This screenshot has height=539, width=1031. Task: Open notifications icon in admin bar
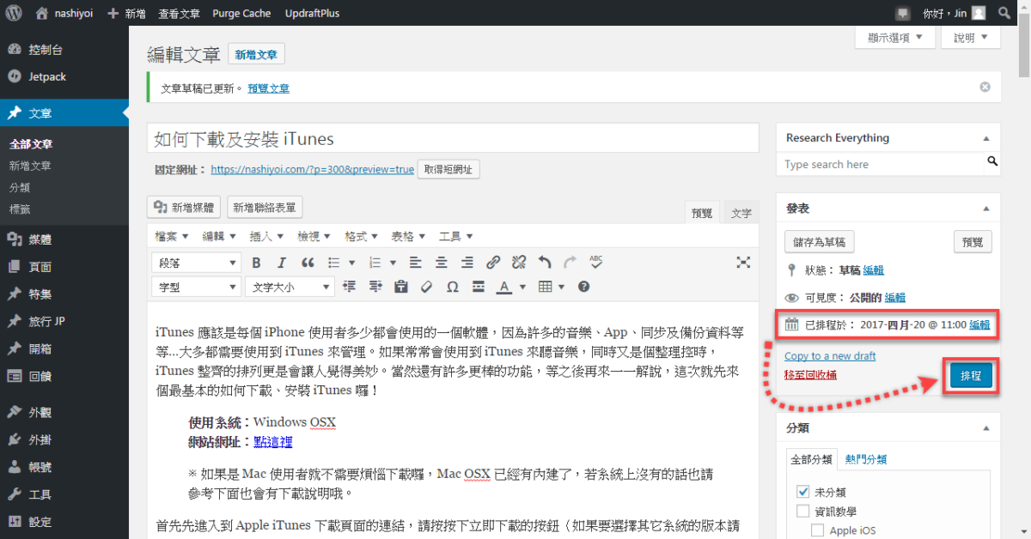pos(902,14)
